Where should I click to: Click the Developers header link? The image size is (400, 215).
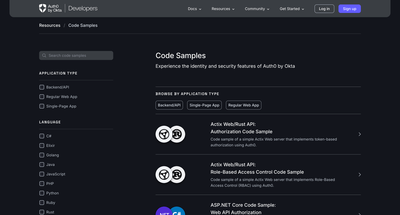click(83, 8)
